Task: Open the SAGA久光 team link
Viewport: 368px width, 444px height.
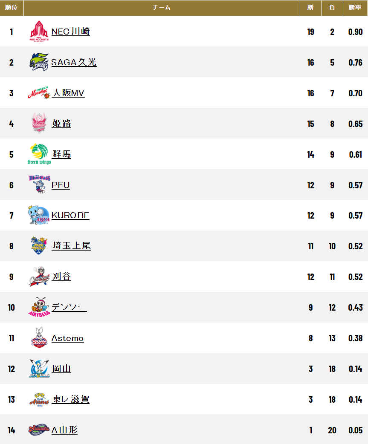Action: point(74,62)
